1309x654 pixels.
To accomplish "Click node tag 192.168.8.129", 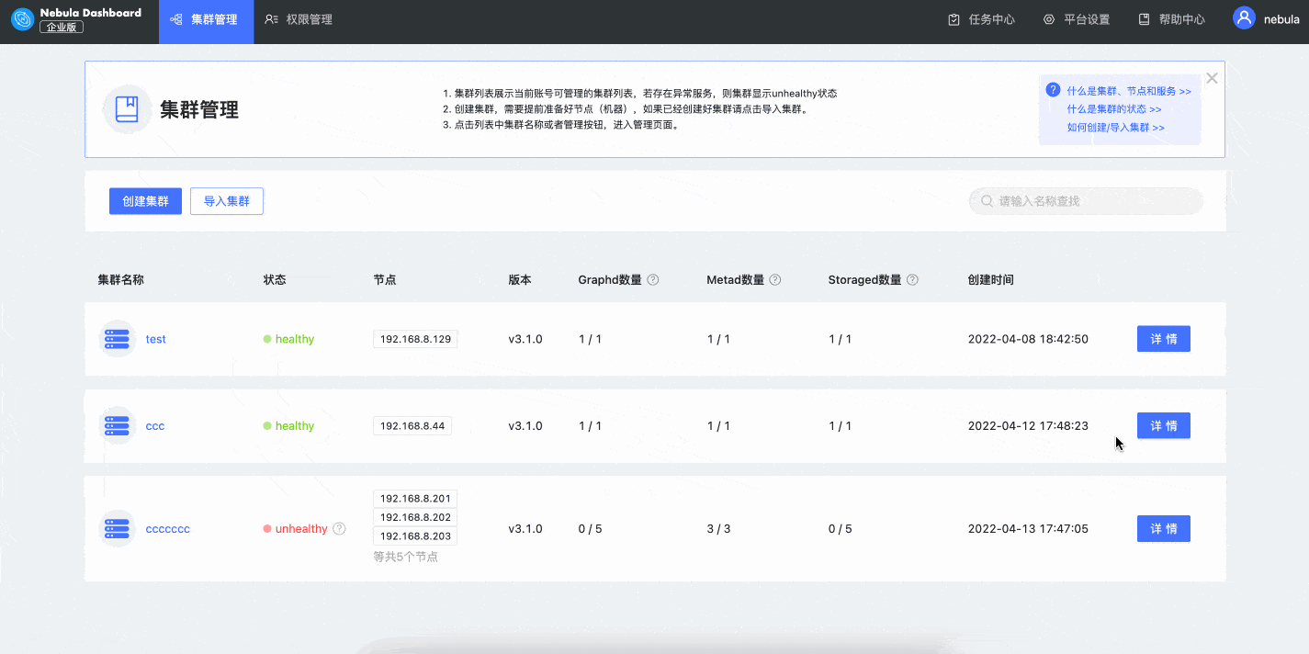I will pyautogui.click(x=415, y=339).
